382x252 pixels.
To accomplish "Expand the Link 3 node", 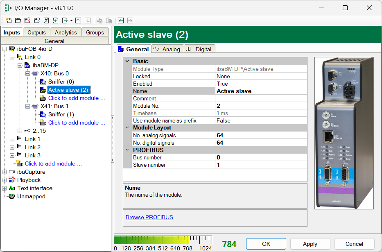I will click(x=12, y=155).
